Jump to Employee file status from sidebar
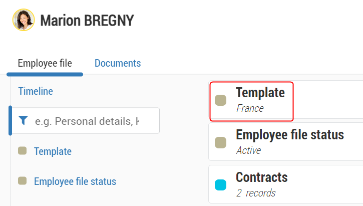The width and height of the screenshot is (363, 206). [x=75, y=181]
